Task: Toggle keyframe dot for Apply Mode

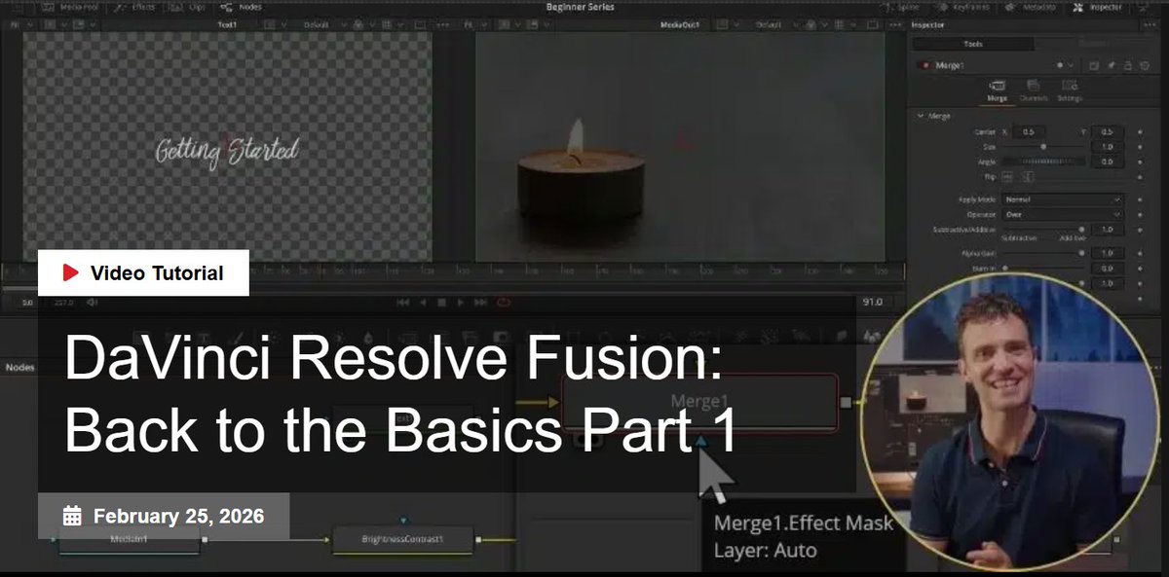Action: (1141, 199)
